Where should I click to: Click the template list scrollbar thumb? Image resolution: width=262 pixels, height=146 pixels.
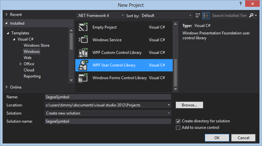click(176, 72)
